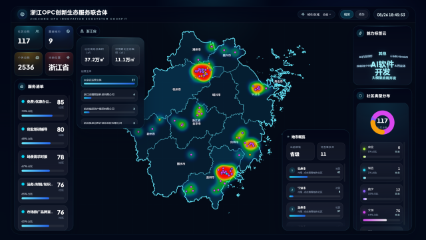Click the 服务清单 panel header icon
Image resolution: width=426 pixels, height=240 pixels.
[22, 87]
